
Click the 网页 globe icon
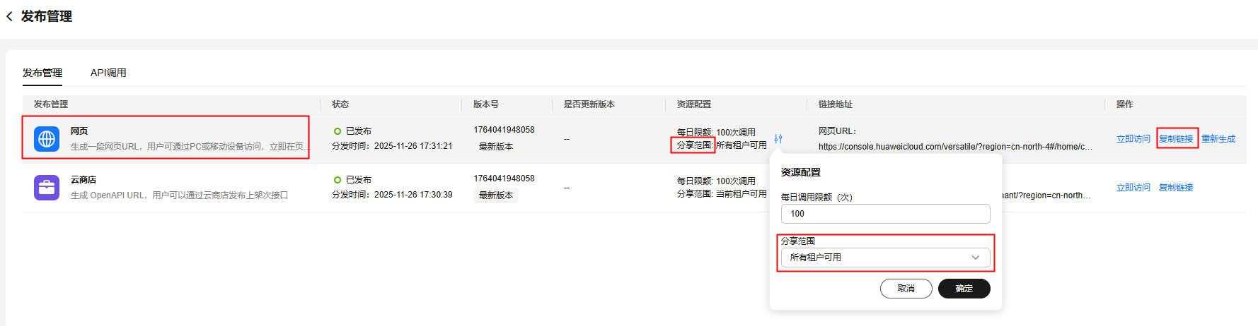pyautogui.click(x=47, y=139)
